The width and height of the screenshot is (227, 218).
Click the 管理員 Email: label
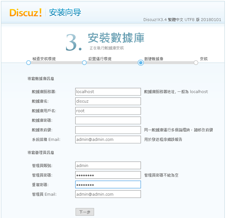click(x=44, y=194)
